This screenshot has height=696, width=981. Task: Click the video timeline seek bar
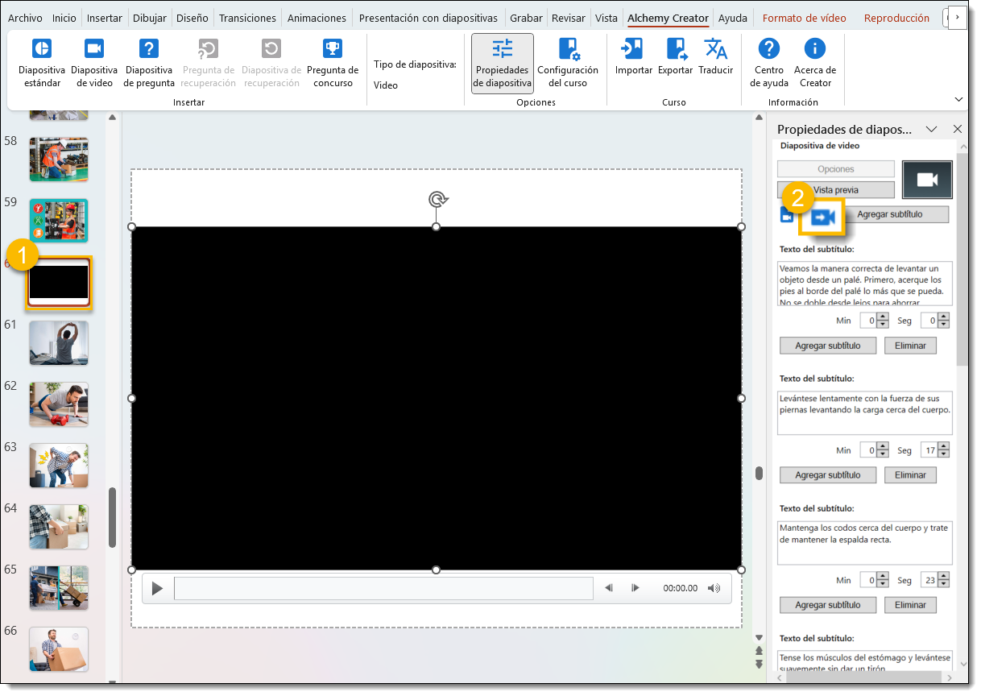click(383, 588)
